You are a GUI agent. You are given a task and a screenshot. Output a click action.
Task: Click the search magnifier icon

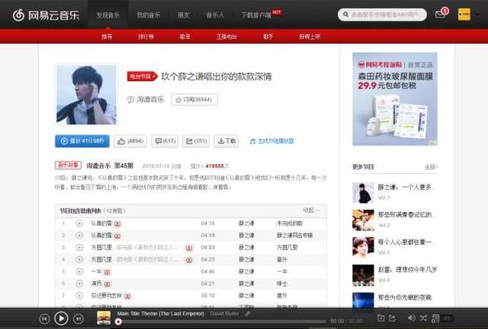[x=346, y=15]
